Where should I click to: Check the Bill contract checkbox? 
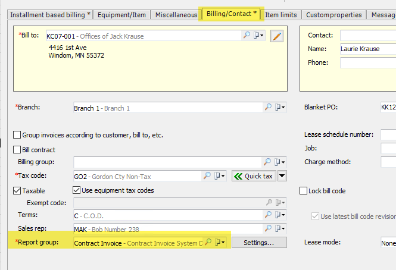click(x=17, y=150)
